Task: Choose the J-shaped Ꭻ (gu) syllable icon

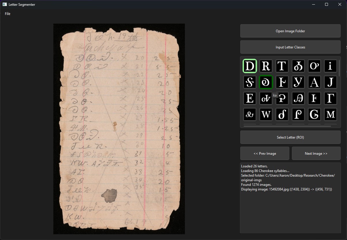Action: click(330, 82)
